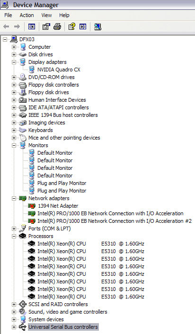This screenshot has height=334, width=195.
Task: Expand Human Interface Devices category
Action: pos(14,100)
